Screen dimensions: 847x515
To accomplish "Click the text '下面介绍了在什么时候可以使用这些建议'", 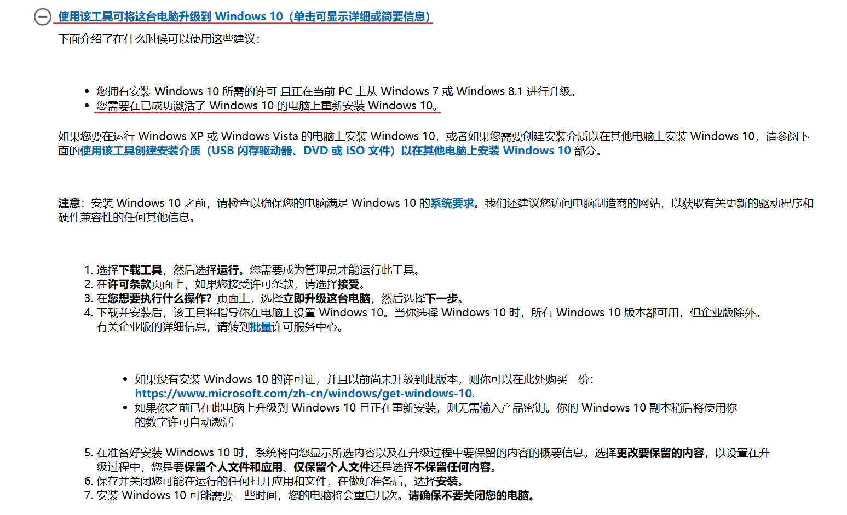I will tap(159, 39).
